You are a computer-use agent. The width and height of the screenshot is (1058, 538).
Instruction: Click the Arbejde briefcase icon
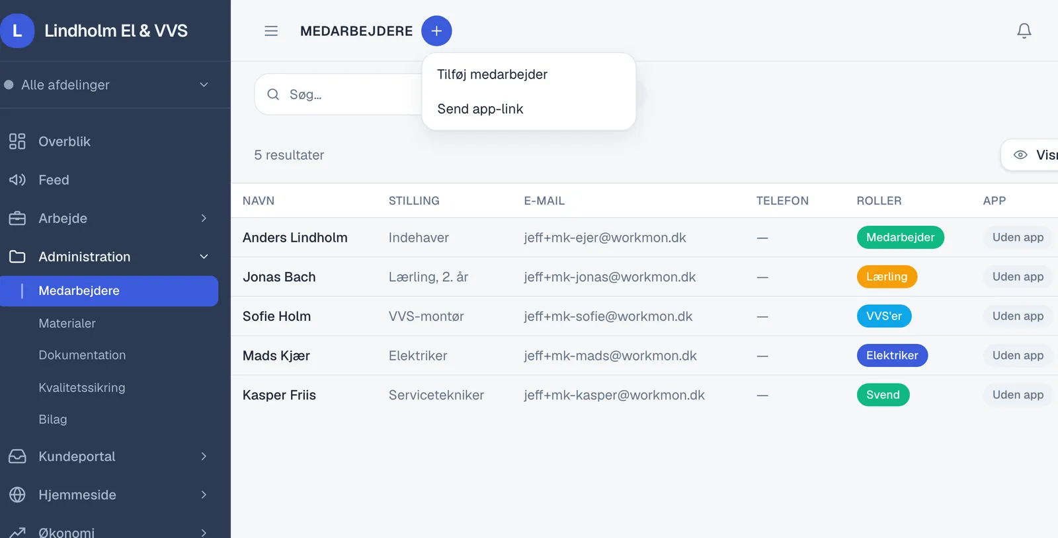(x=17, y=218)
